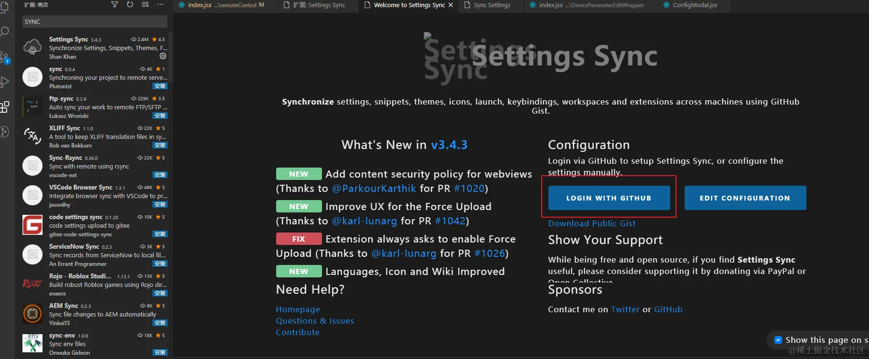Image resolution: width=869 pixels, height=359 pixels.
Task: Install the Sync-Rsync extension
Action: pyautogui.click(x=160, y=175)
